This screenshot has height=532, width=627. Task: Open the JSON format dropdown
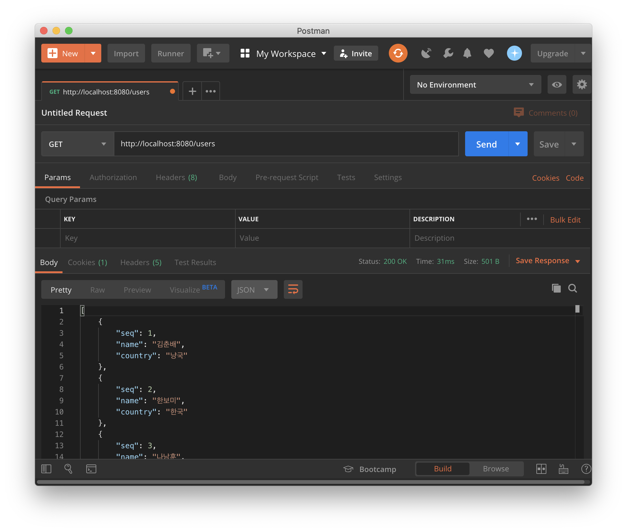[x=254, y=290]
